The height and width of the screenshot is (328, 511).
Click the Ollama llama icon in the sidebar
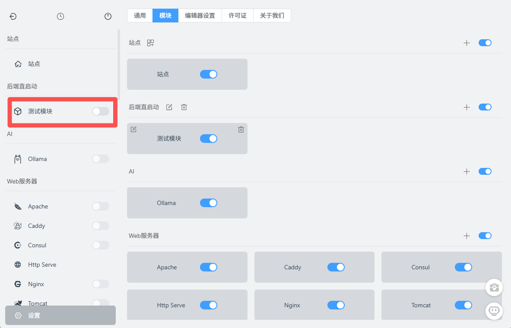click(x=18, y=158)
